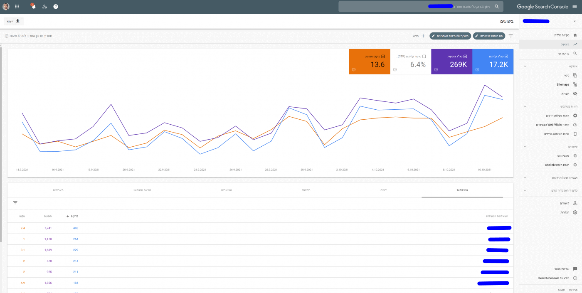Open Sitemaps in the sidebar
Screen dimensions: 582x293
pos(563,84)
